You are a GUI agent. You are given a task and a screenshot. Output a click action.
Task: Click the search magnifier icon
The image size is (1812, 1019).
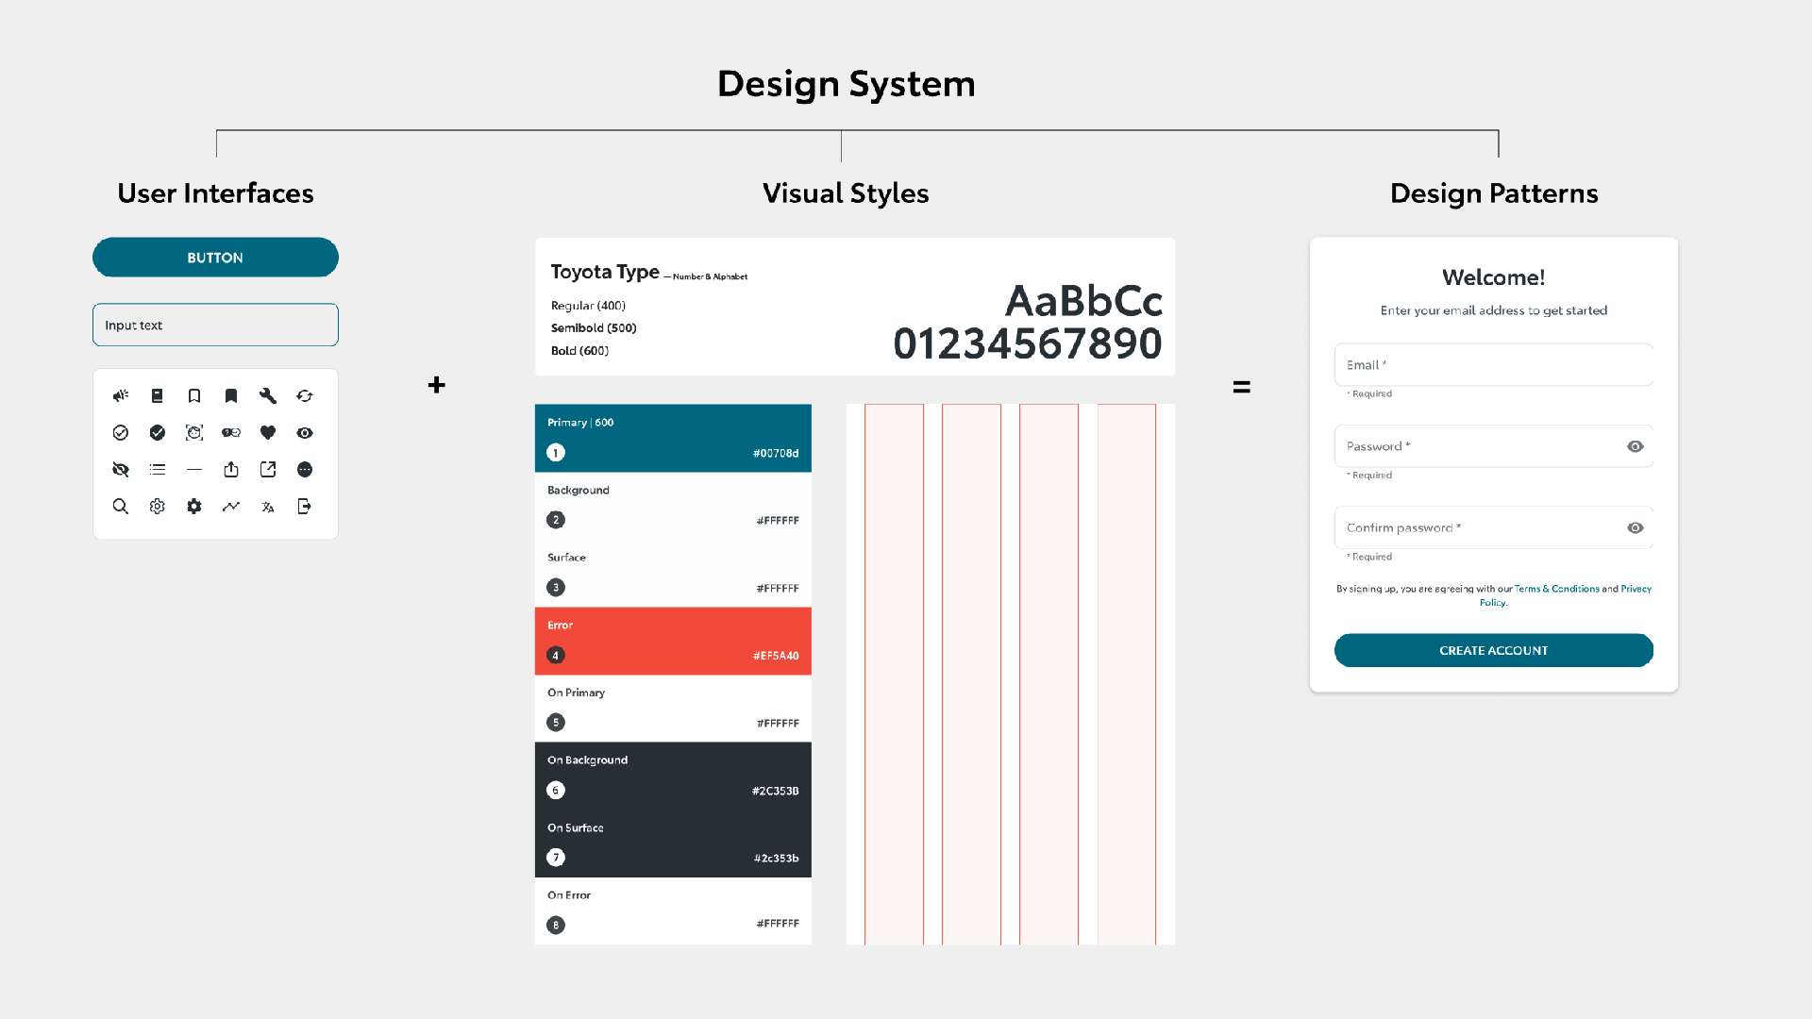[120, 505]
